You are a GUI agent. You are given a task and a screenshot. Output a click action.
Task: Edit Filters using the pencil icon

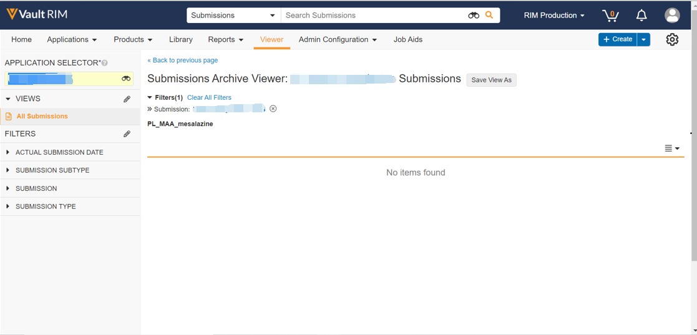pos(127,134)
